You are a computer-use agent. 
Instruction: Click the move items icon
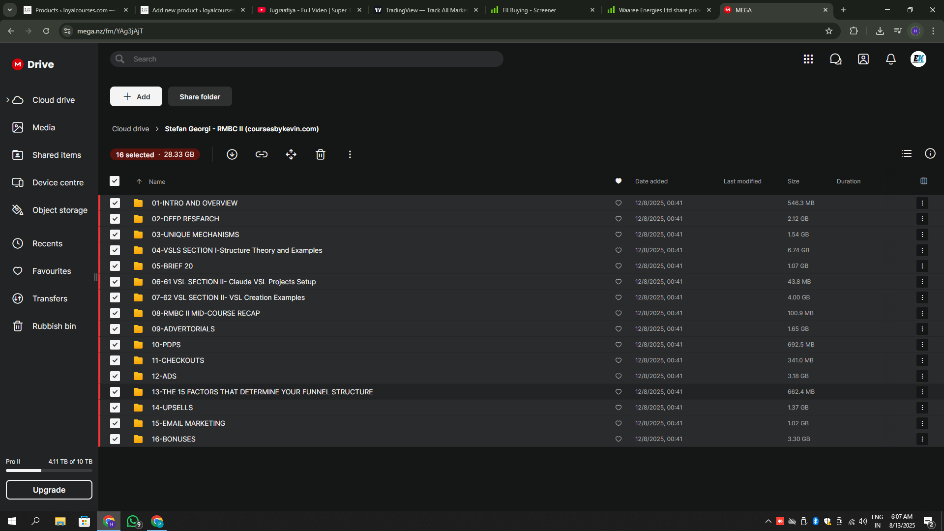tap(291, 154)
